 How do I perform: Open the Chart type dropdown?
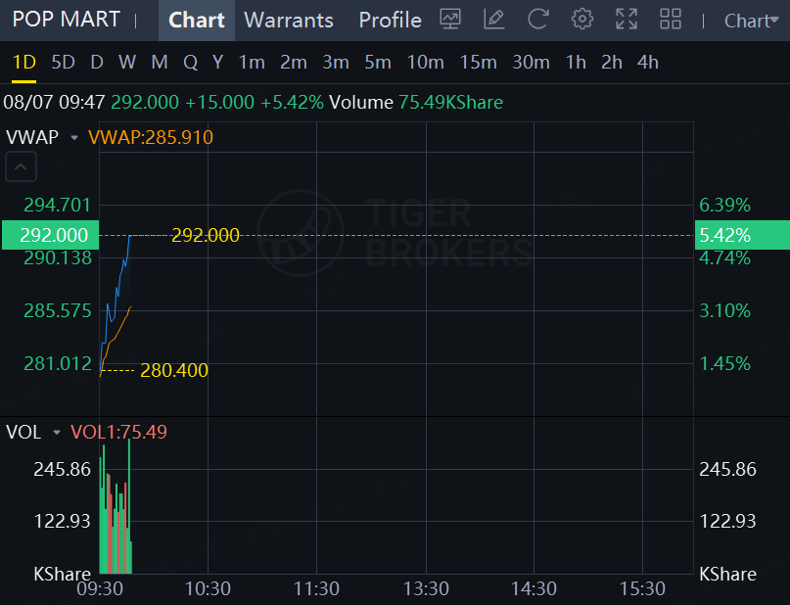751,21
